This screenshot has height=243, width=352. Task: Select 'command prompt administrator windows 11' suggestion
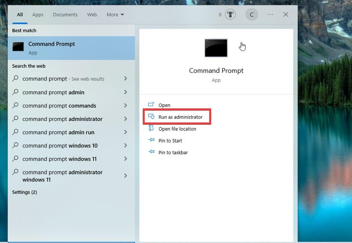(x=72, y=176)
